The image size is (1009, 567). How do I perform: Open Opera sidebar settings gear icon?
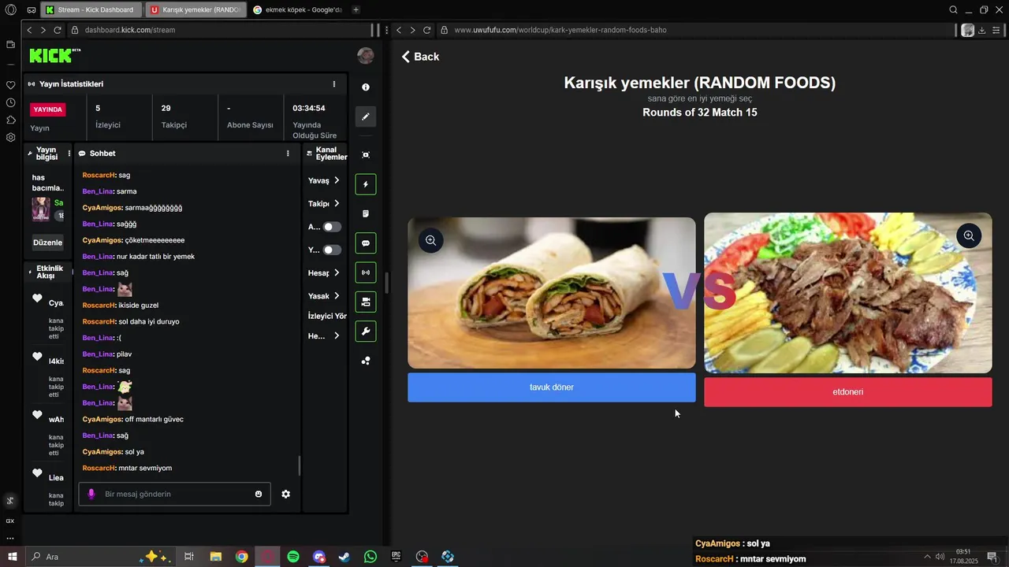pyautogui.click(x=10, y=137)
